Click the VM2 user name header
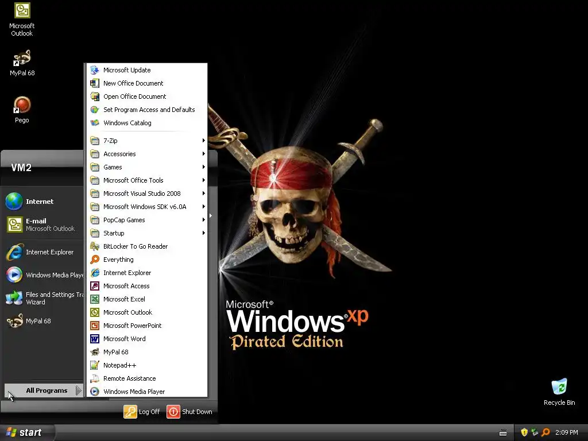 point(21,168)
